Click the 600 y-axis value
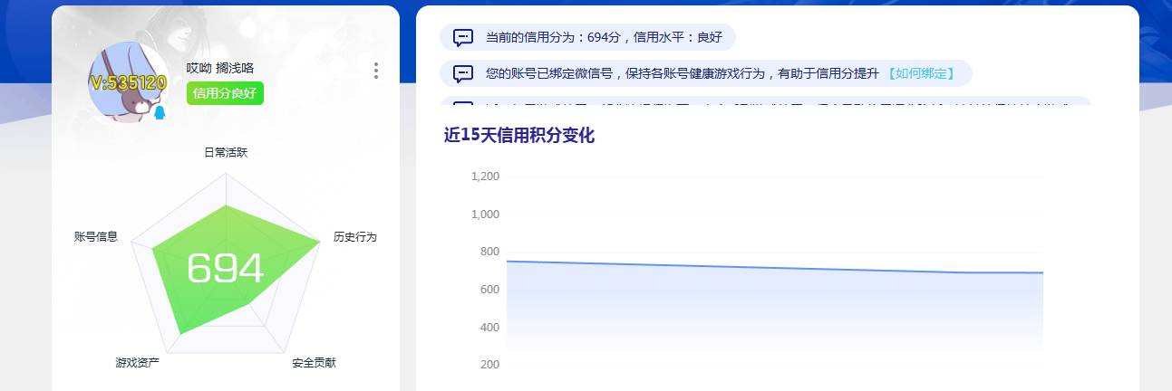The image size is (1172, 391). click(x=489, y=290)
